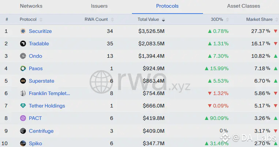Click Ondo total value $1,394.4M
This screenshot has width=279, height=147.
click(x=151, y=56)
